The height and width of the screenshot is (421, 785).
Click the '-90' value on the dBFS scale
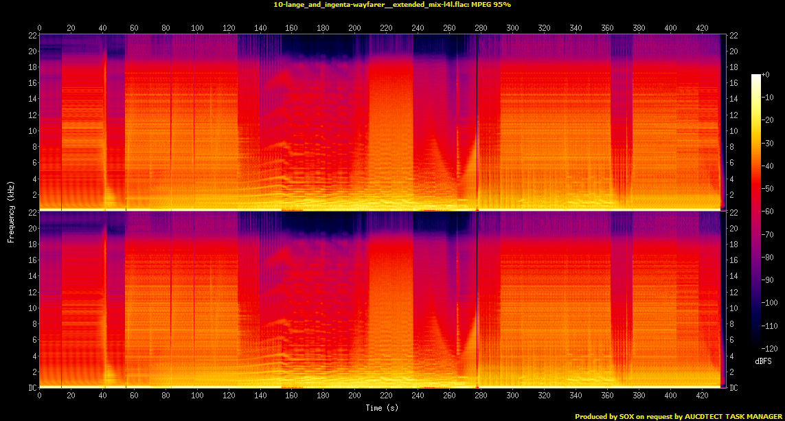767,280
